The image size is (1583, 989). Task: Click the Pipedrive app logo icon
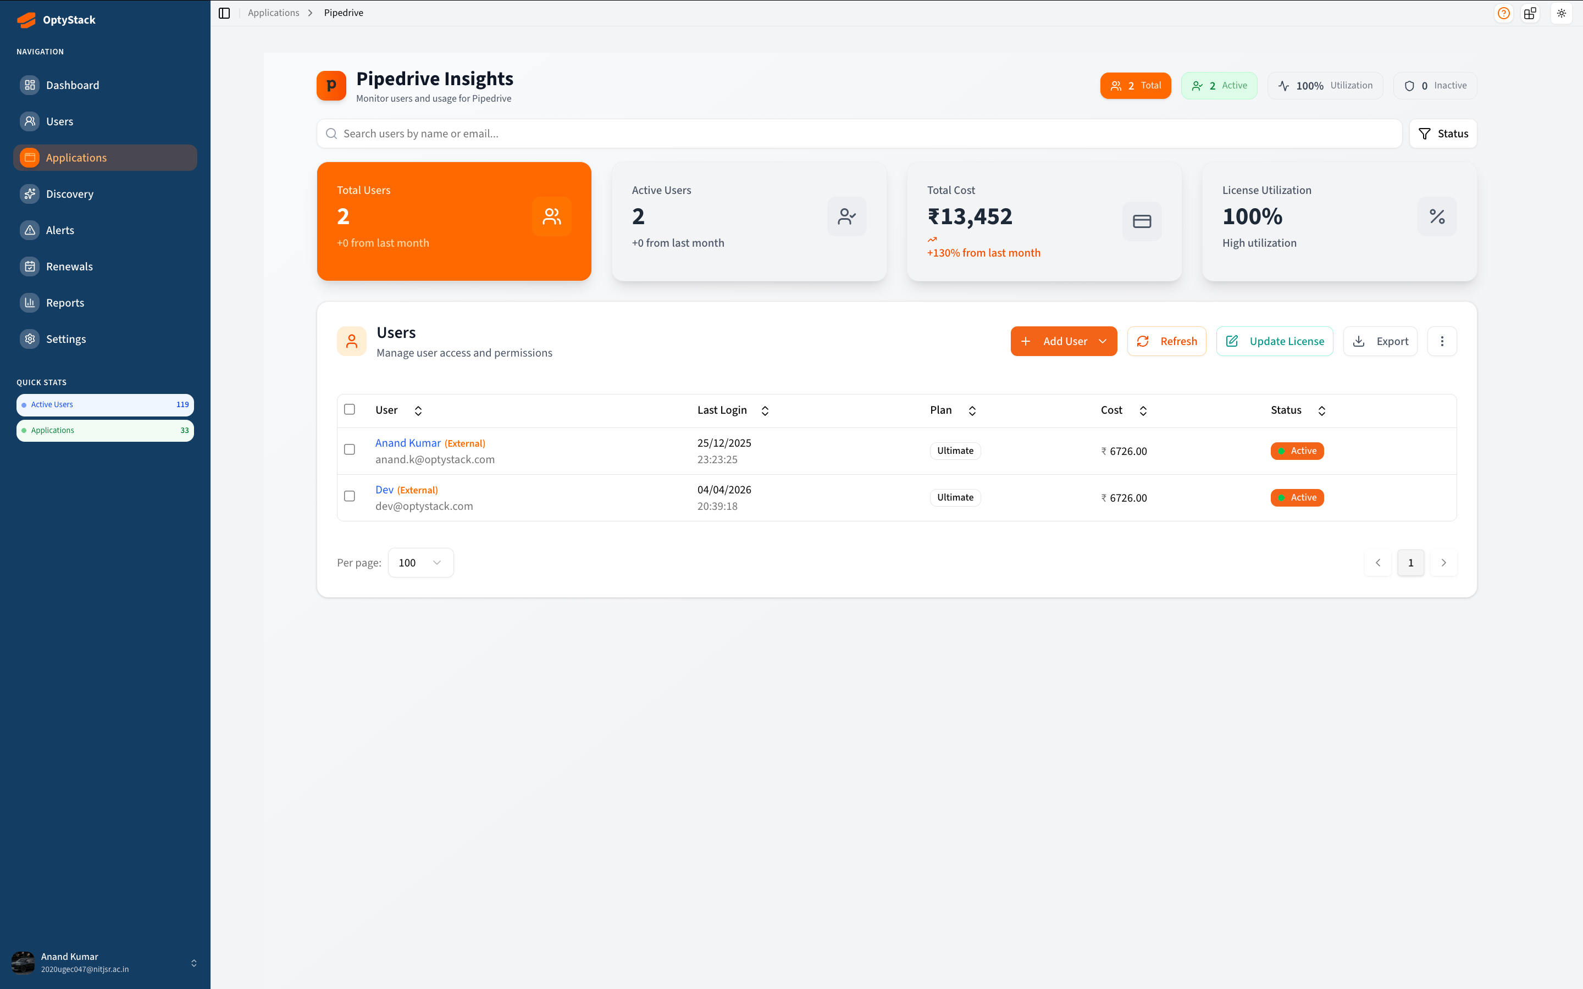(331, 86)
